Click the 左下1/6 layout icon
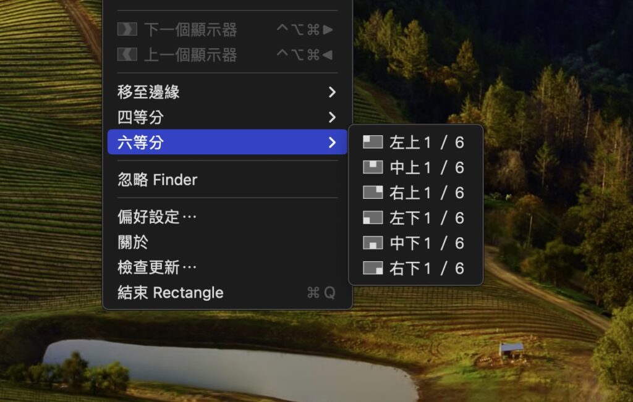The width and height of the screenshot is (633, 402). coord(373,218)
